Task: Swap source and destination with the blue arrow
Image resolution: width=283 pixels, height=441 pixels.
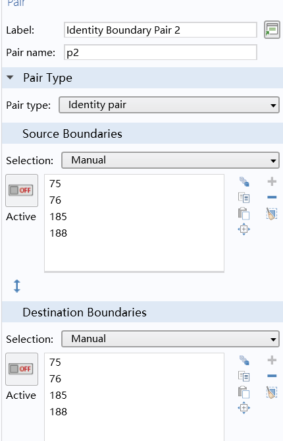Action: tap(17, 286)
